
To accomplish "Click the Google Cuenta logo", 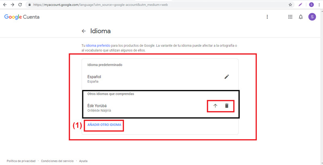I will [22, 17].
